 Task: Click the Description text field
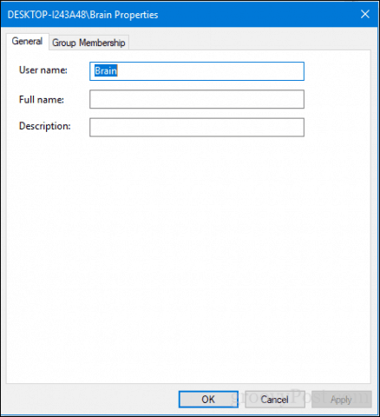coord(197,127)
